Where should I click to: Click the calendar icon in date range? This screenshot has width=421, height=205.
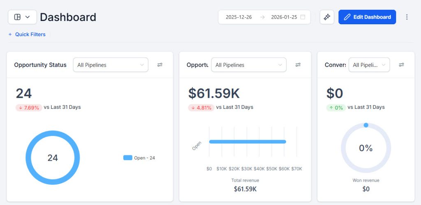pyautogui.click(x=303, y=17)
